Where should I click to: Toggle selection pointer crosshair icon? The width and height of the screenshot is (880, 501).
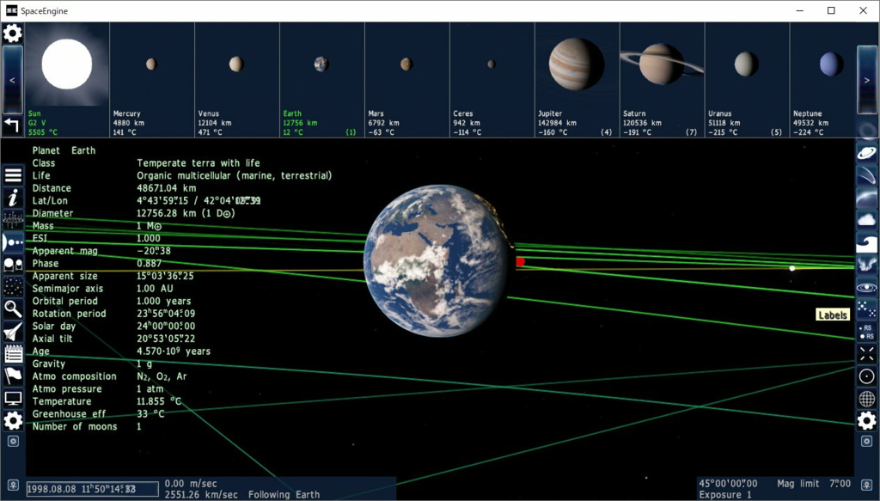pyautogui.click(x=866, y=353)
